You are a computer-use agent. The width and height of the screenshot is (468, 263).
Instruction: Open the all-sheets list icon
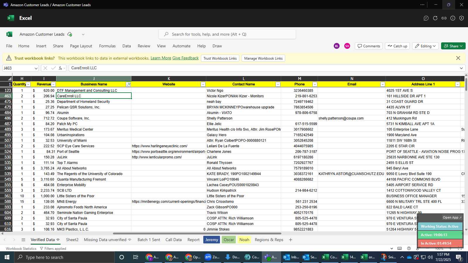[23, 240]
